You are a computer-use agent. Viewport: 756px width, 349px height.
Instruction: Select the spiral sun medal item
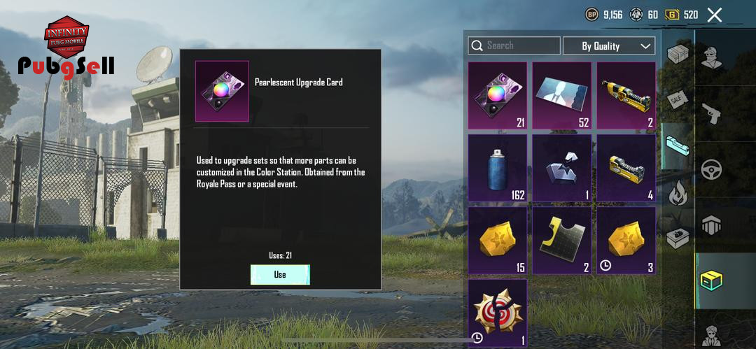[x=497, y=313]
